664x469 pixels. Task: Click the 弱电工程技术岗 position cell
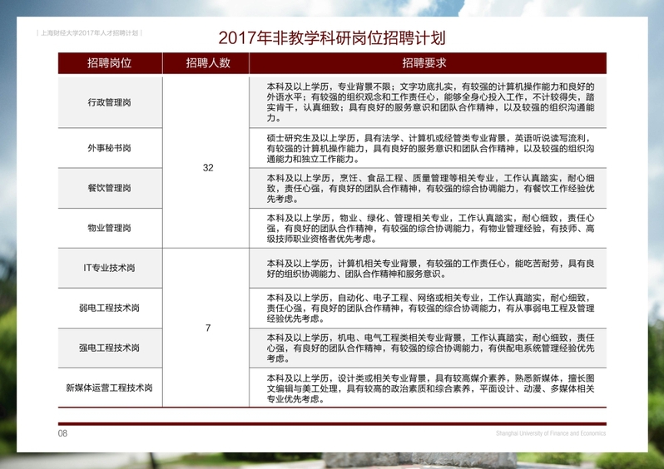click(109, 308)
